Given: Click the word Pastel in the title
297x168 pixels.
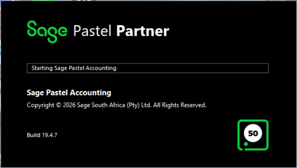Looking at the screenshot, I should 93,31.
